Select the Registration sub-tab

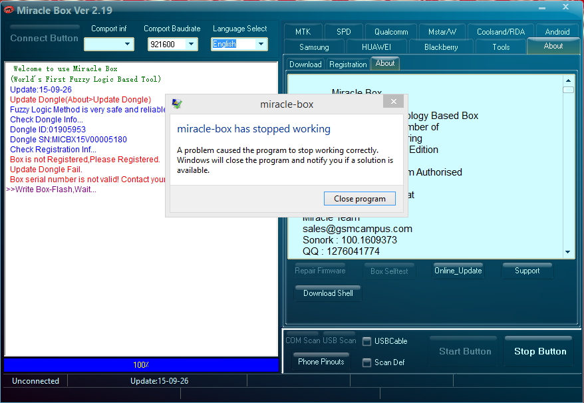point(348,65)
